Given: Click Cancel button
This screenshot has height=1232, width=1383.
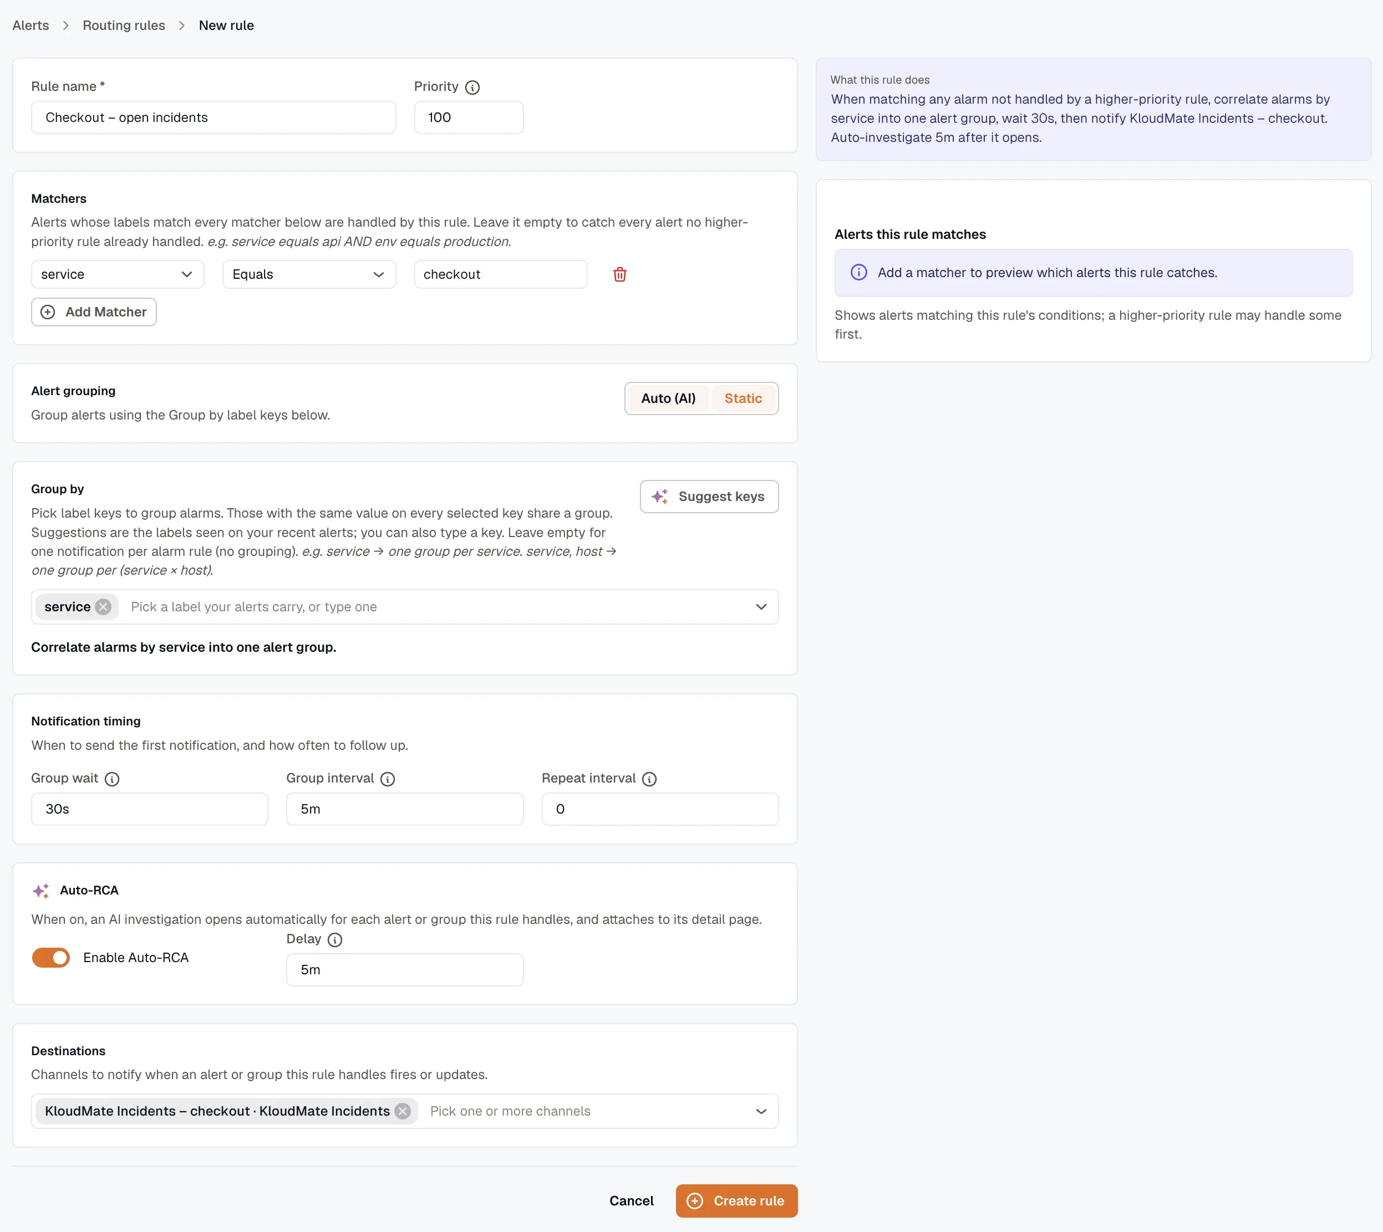Looking at the screenshot, I should point(631,1200).
